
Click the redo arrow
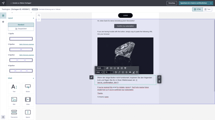(39, 20)
